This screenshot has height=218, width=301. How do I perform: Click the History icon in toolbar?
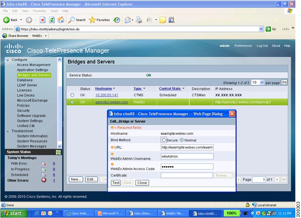[x=117, y=20]
